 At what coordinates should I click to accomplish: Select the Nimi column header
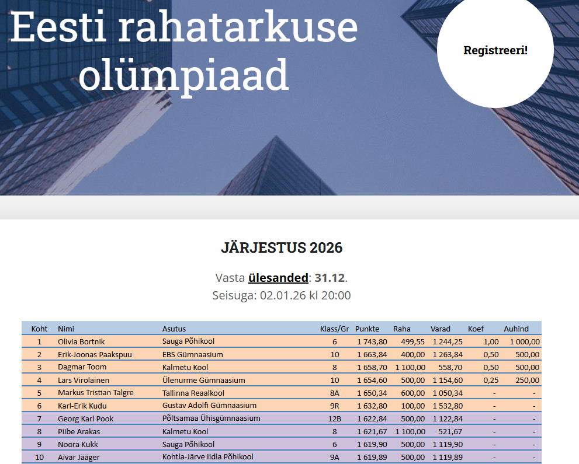click(x=66, y=329)
